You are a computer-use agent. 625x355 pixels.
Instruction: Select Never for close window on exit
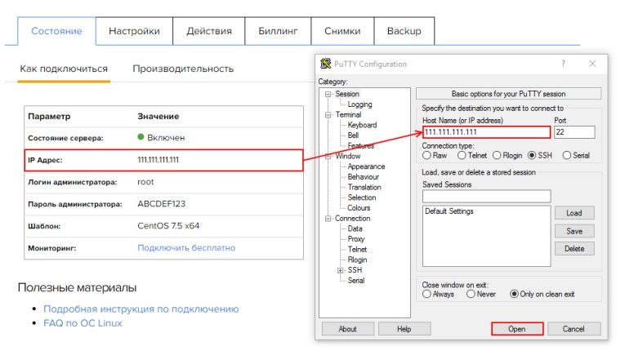click(469, 294)
